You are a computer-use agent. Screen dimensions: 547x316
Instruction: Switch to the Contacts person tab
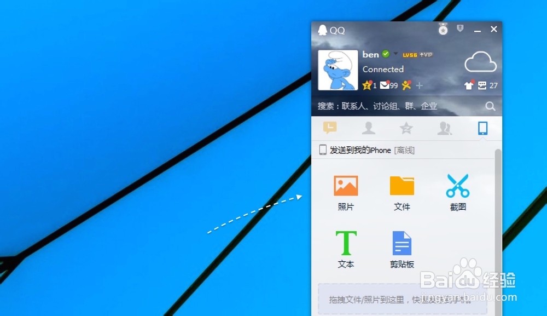tap(368, 128)
